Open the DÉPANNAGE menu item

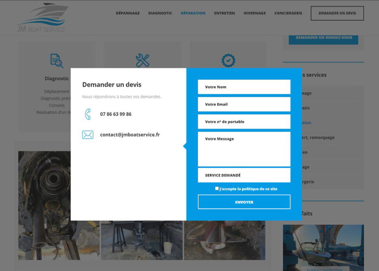[127, 13]
